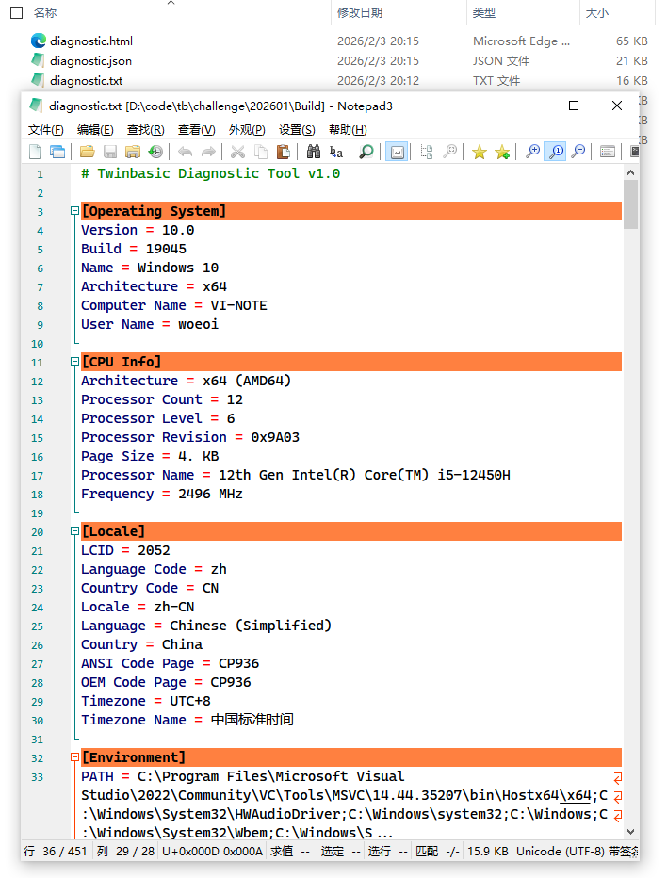Click the Paste clipboard toolbar icon
Image resolution: width=667 pixels, height=878 pixels.
coord(283,152)
